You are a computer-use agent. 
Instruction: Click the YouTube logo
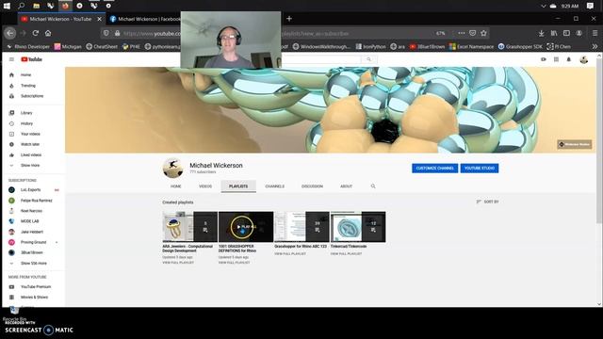[31, 59]
